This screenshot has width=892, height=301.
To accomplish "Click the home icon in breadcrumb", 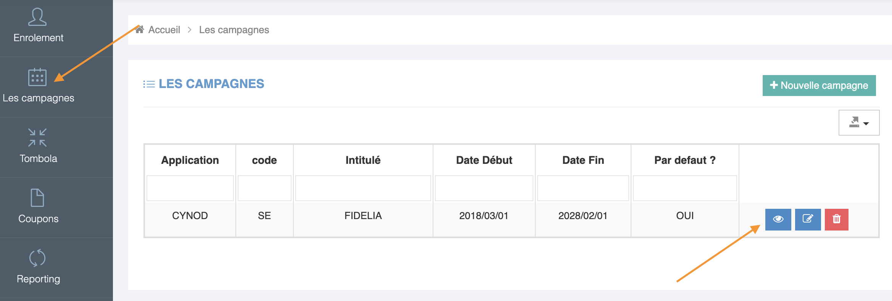I will coord(140,30).
